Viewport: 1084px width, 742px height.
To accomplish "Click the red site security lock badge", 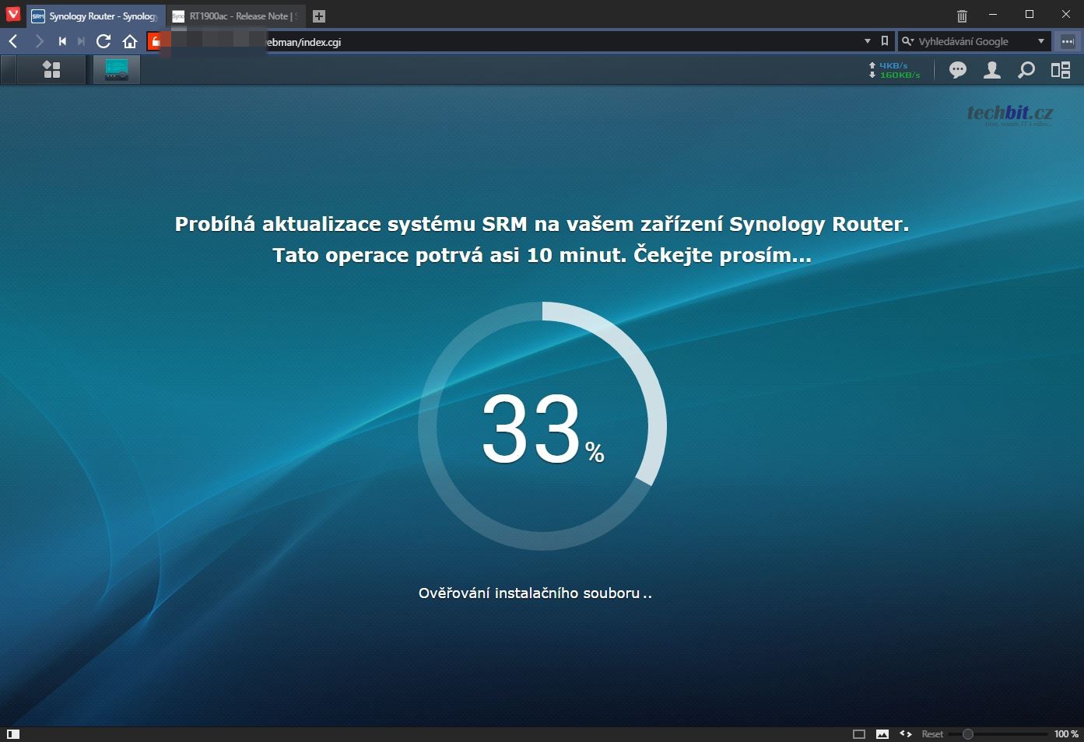I will (x=155, y=42).
